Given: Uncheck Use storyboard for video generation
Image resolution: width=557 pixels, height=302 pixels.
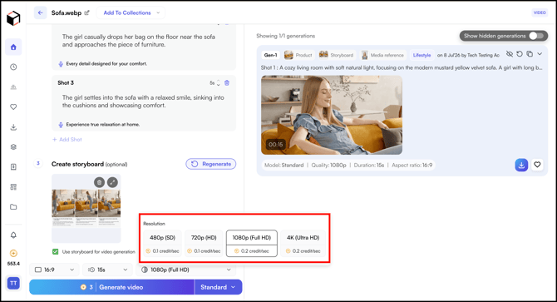Looking at the screenshot, I should (56, 251).
